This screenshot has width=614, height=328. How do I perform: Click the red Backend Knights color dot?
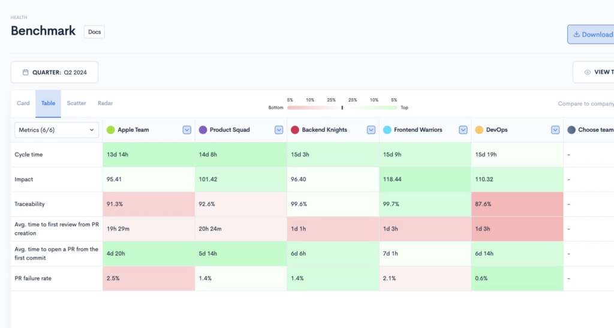coord(294,130)
